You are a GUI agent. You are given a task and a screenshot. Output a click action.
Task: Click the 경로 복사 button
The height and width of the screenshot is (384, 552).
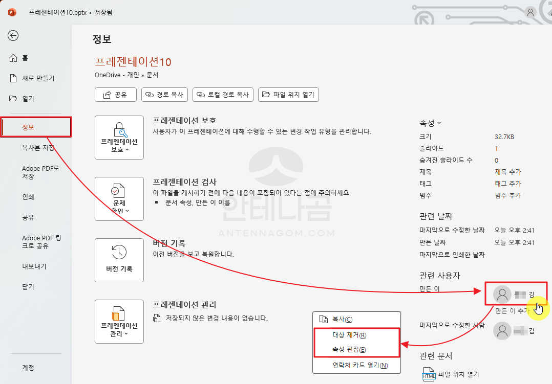pos(164,95)
